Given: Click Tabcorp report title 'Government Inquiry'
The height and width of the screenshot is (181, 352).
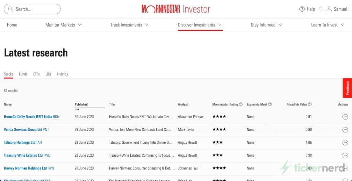Looking at the screenshot, I should click(x=141, y=143).
